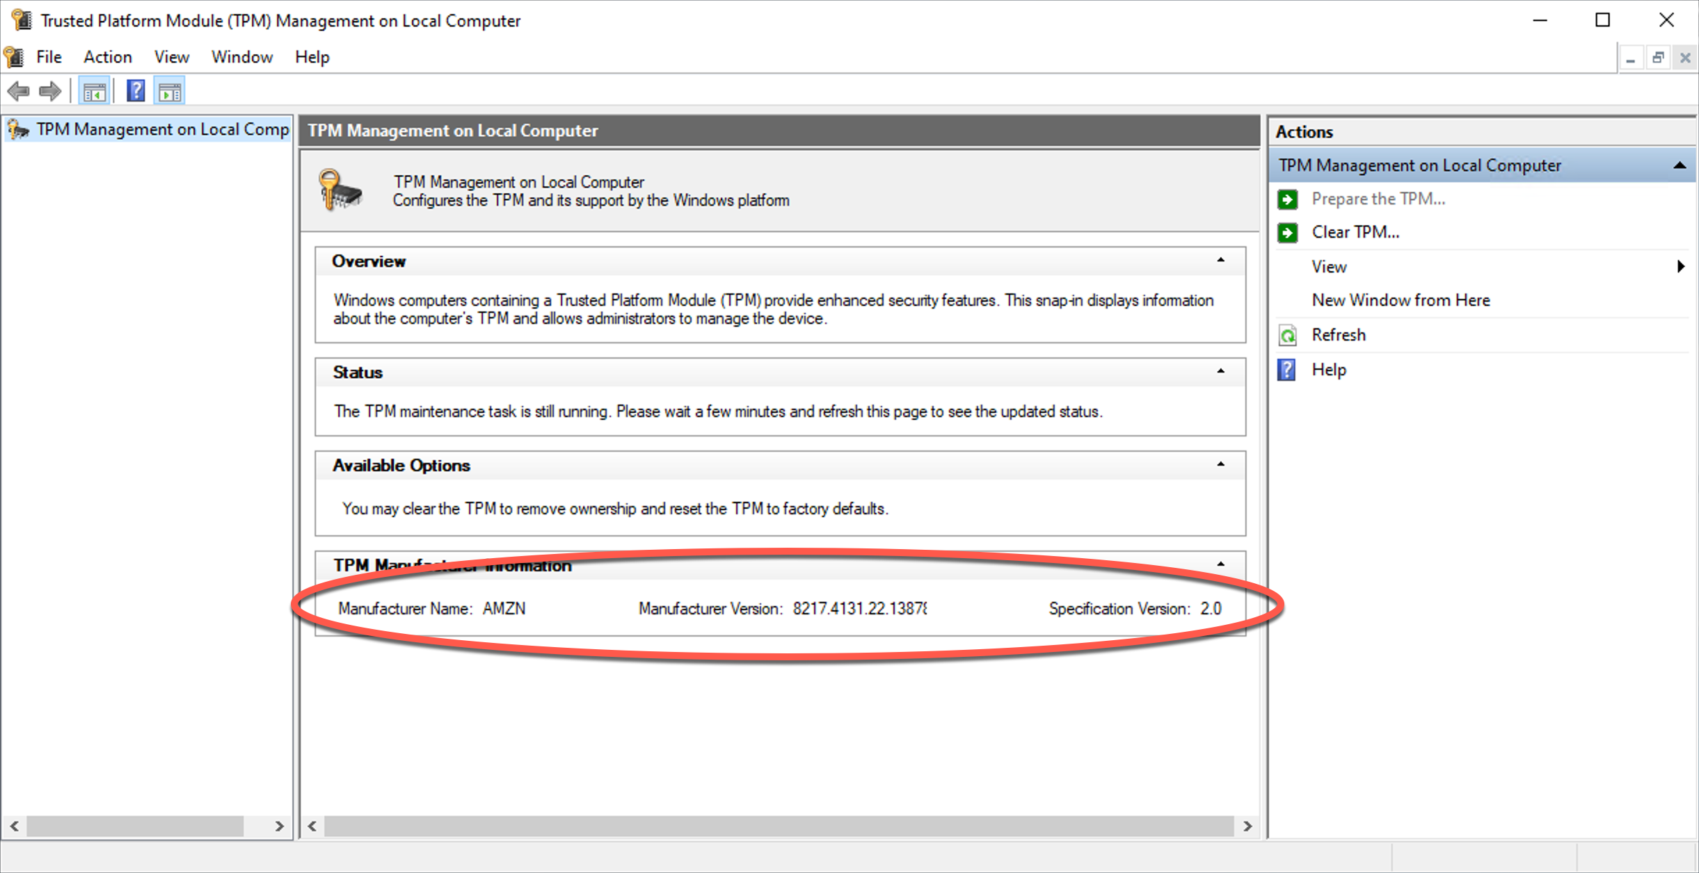Collapse the Status section
The width and height of the screenshot is (1699, 873).
pyautogui.click(x=1220, y=372)
